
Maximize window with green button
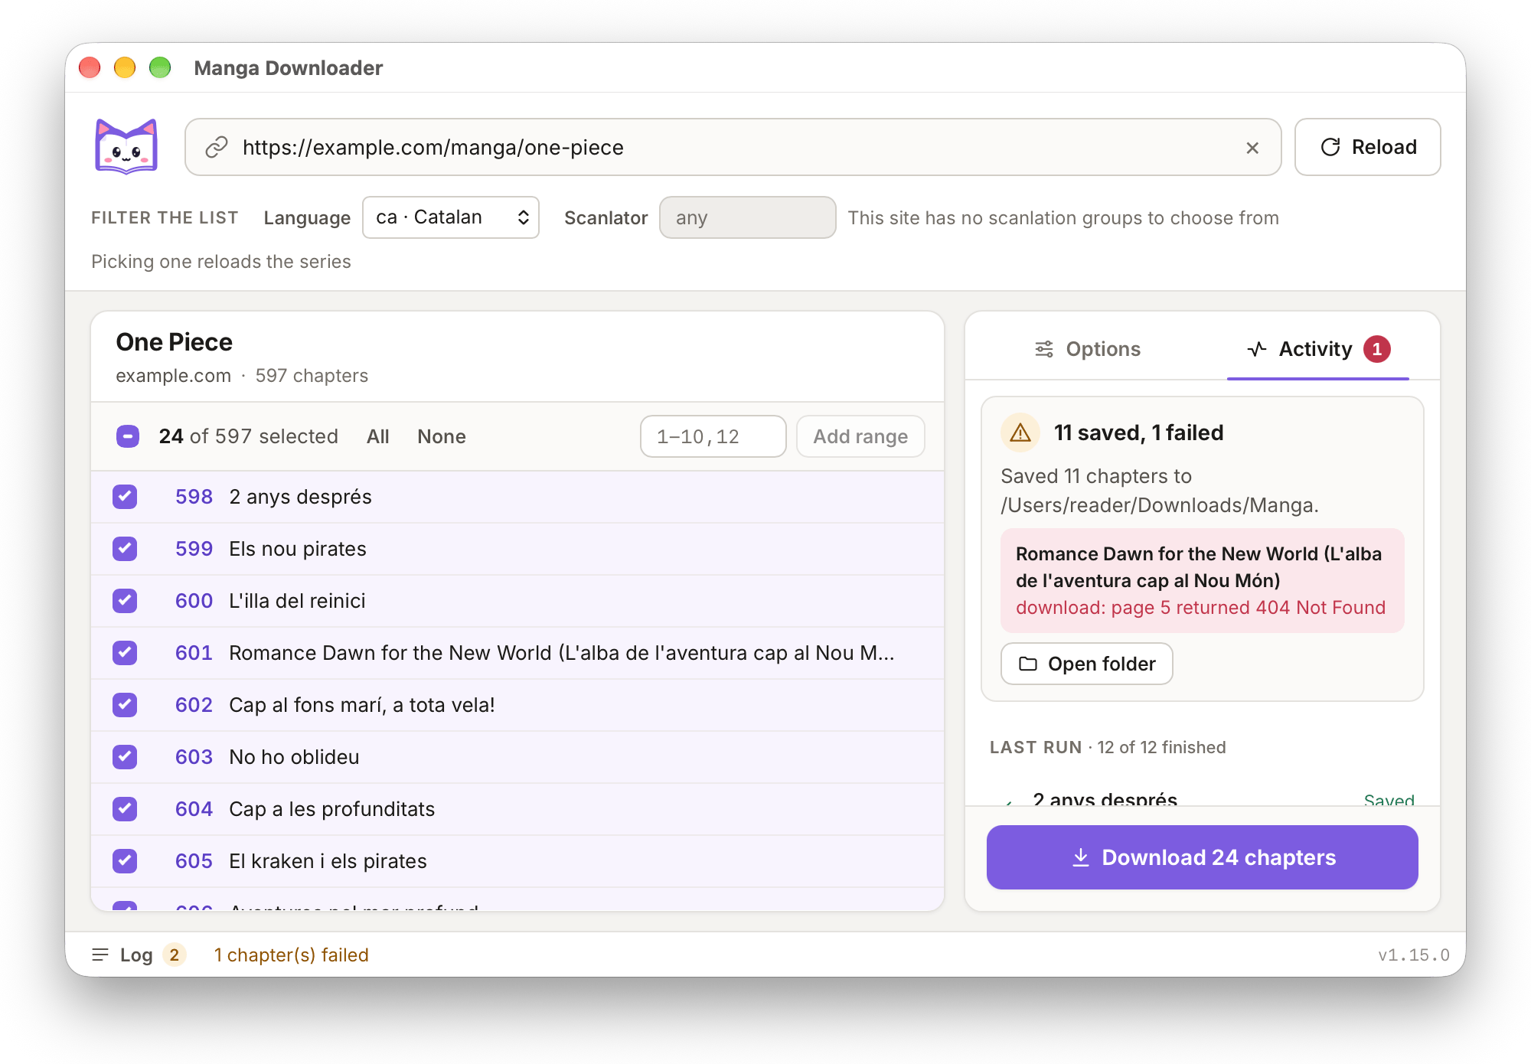click(x=160, y=67)
